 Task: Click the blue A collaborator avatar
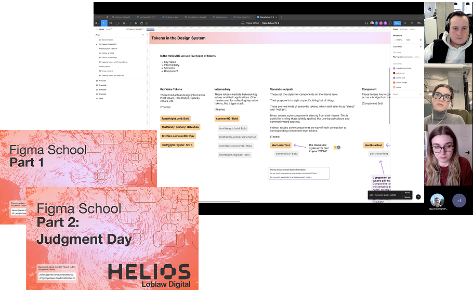point(376,23)
